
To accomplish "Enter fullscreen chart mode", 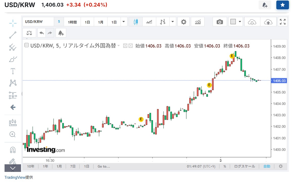I will (283, 22).
